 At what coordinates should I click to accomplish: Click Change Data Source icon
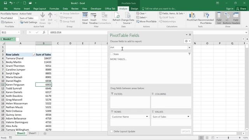(127, 18)
